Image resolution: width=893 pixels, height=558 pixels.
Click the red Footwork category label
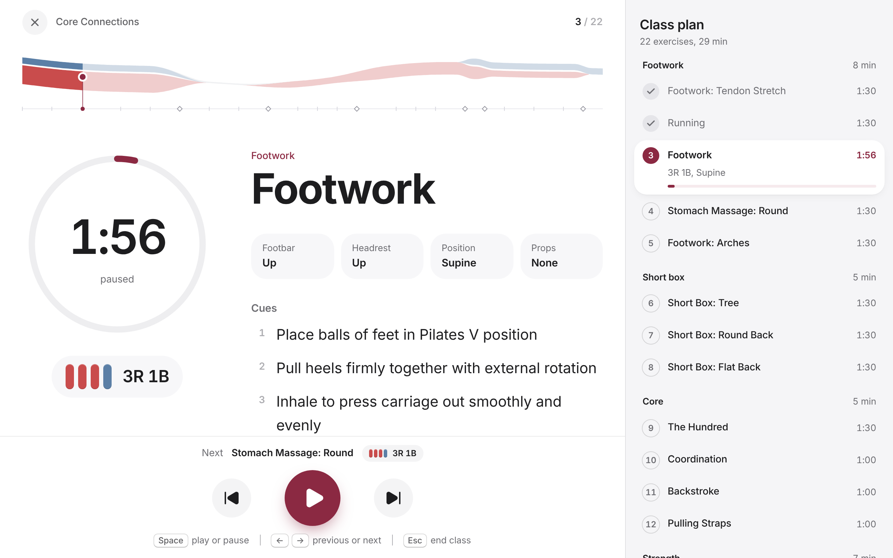[273, 156]
